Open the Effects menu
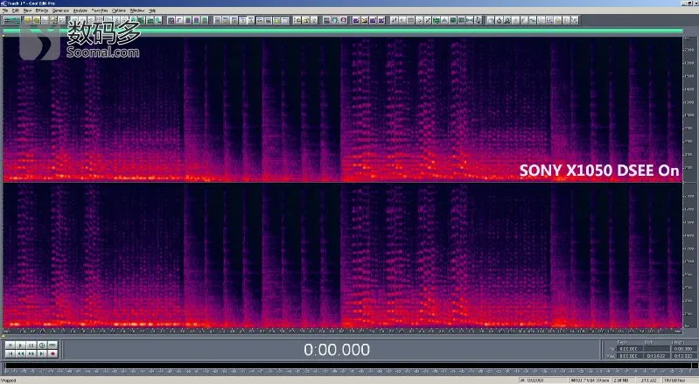 coord(41,10)
